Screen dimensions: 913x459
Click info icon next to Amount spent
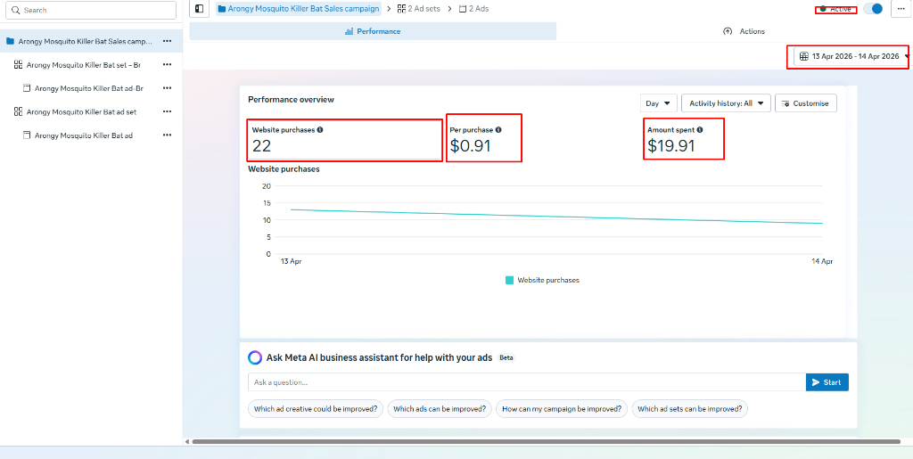point(700,130)
